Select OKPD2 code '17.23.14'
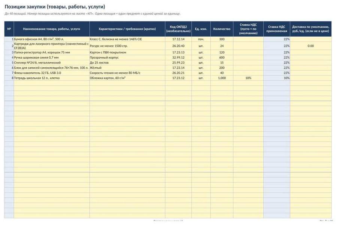The width and height of the screenshot is (337, 225). [x=178, y=68]
